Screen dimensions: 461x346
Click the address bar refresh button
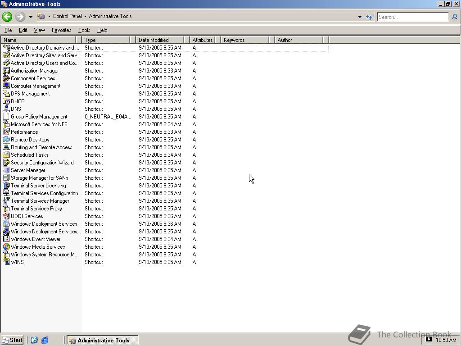point(369,17)
